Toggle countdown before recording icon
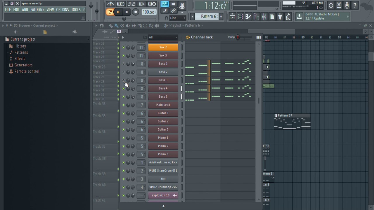 pyautogui.click(x=131, y=4)
